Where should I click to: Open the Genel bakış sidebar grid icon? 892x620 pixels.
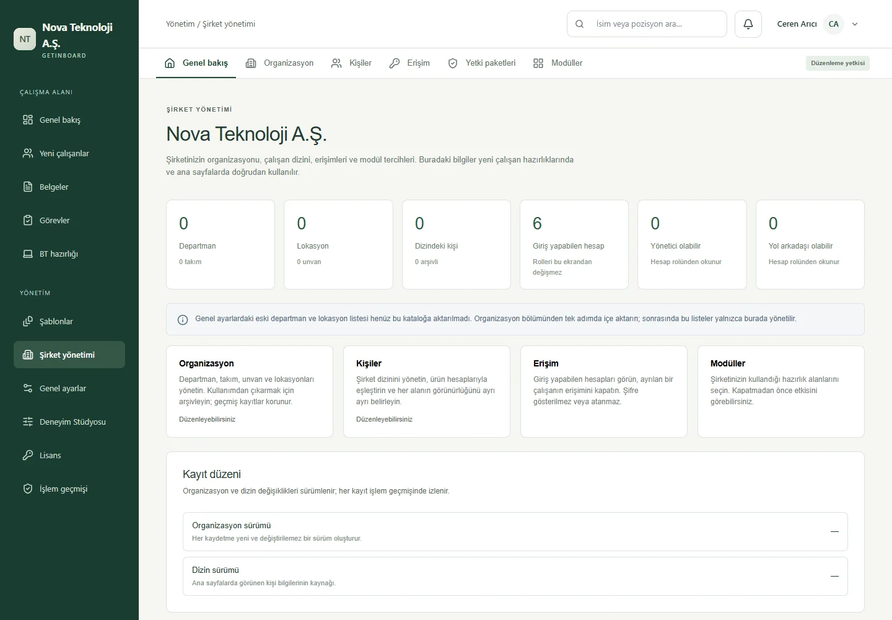[28, 120]
